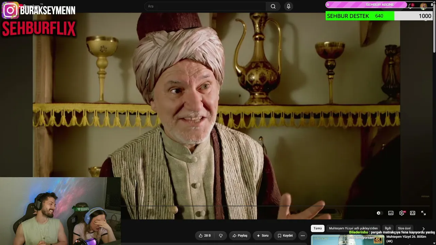Viewport: 436px width, 245px height.
Task: Start voice search with the microphone
Action: coord(289,6)
